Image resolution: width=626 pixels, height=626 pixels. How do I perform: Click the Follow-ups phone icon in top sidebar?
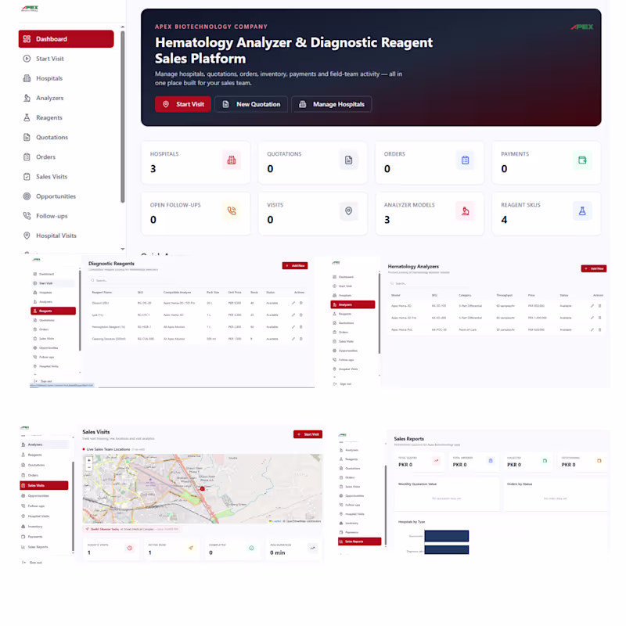pyautogui.click(x=27, y=216)
